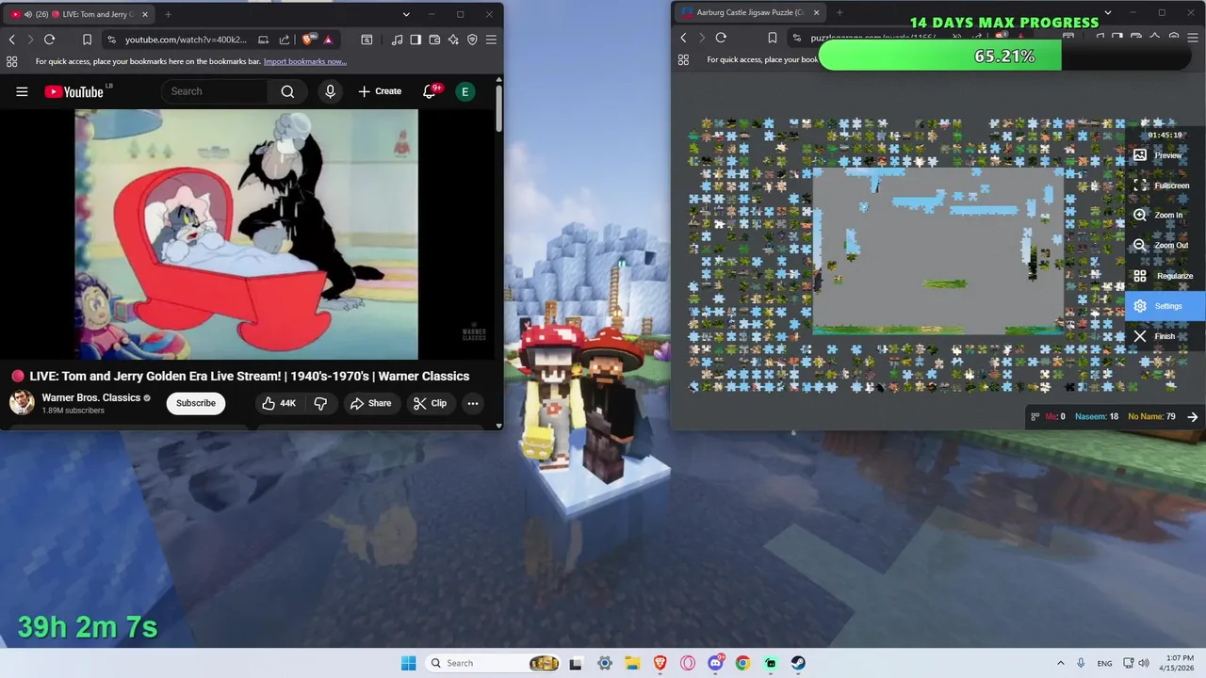Expand the players scoreboard arrow
Viewport: 1206px width, 678px height.
pos(1192,416)
